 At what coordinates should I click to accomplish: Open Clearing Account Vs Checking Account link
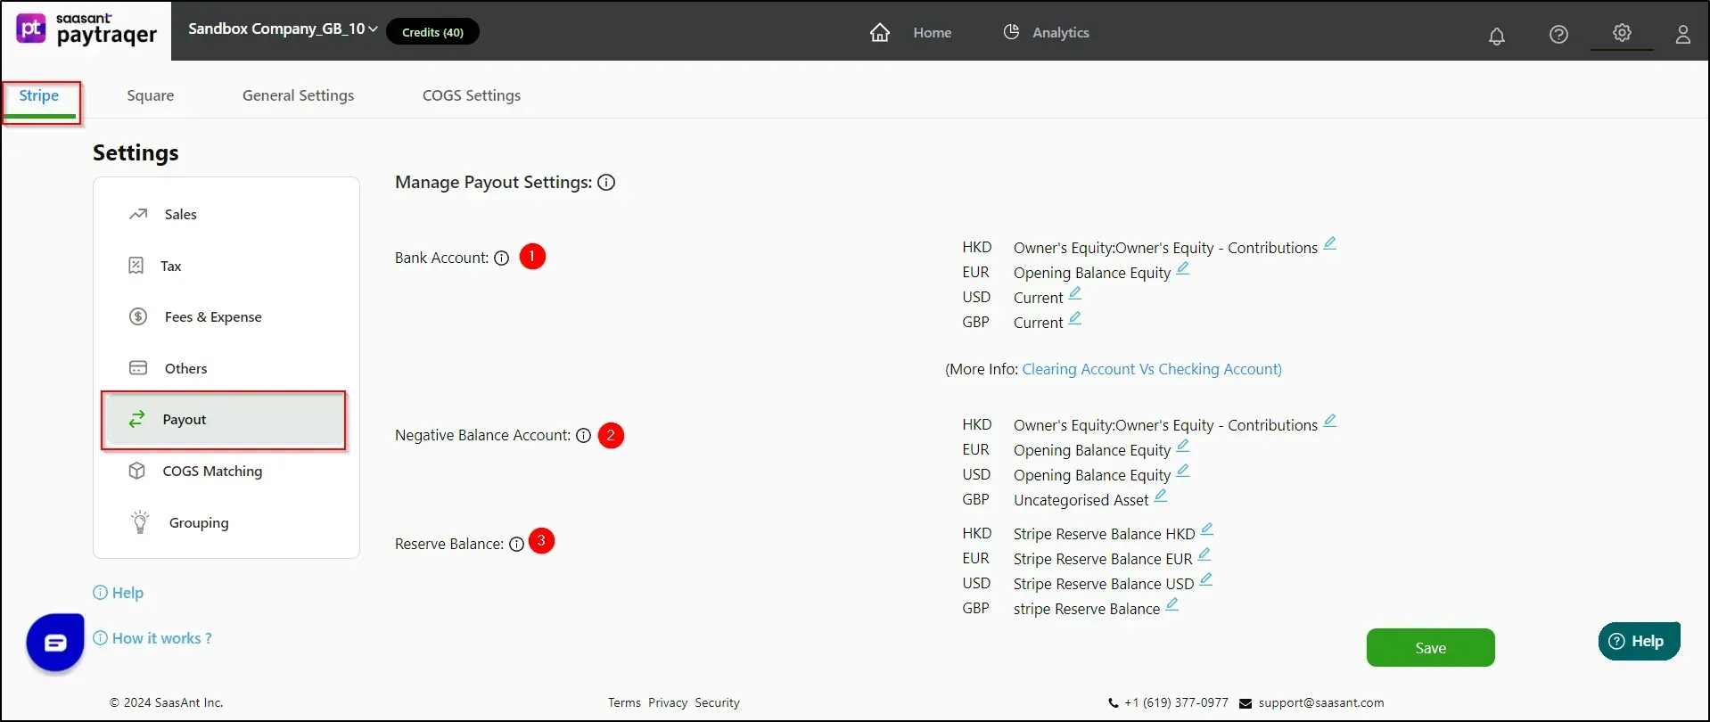1151,369
